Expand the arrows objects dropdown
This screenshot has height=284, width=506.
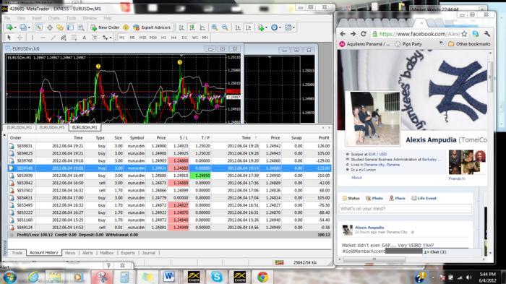click(111, 38)
